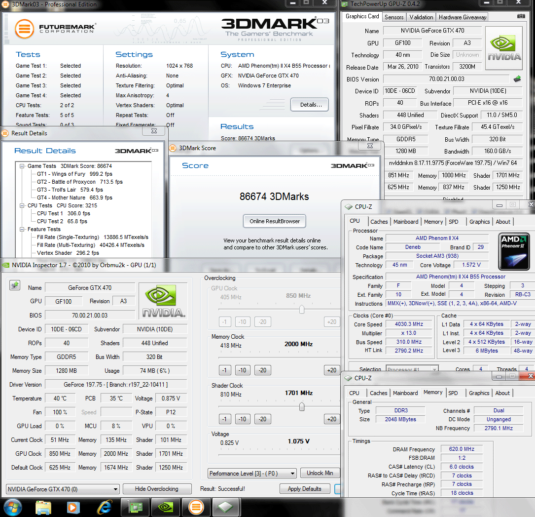This screenshot has width=535, height=517.
Task: Open the NVIDIA GeForce GTX 470 (0) GPU selector
Action: click(x=63, y=489)
